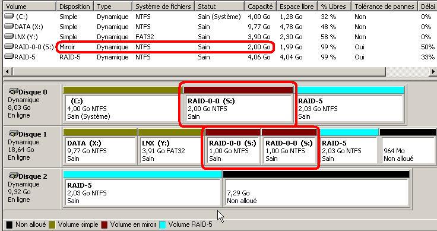Click the right arrow of horizontal scrollbar
This screenshot has height=231, width=437.
[x=432, y=72]
